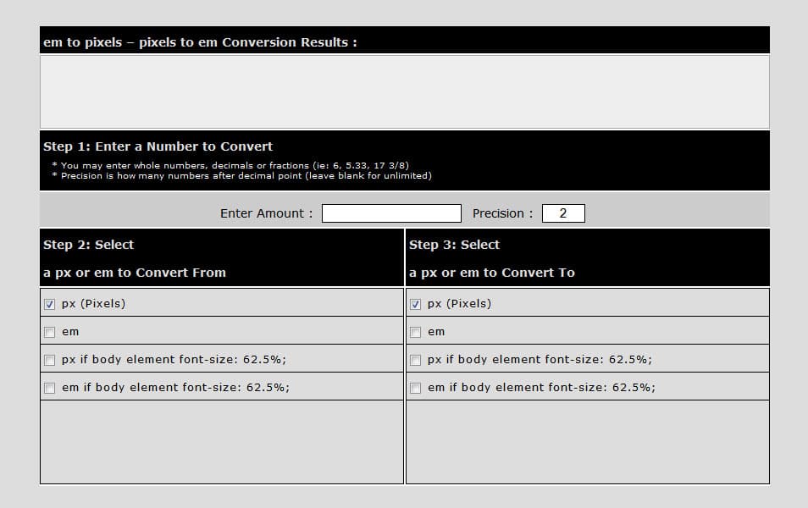This screenshot has width=808, height=508.
Task: Check the em box in Step 2
Action: pyautogui.click(x=47, y=331)
